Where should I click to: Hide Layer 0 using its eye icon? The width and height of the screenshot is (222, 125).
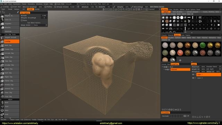tap(193, 78)
